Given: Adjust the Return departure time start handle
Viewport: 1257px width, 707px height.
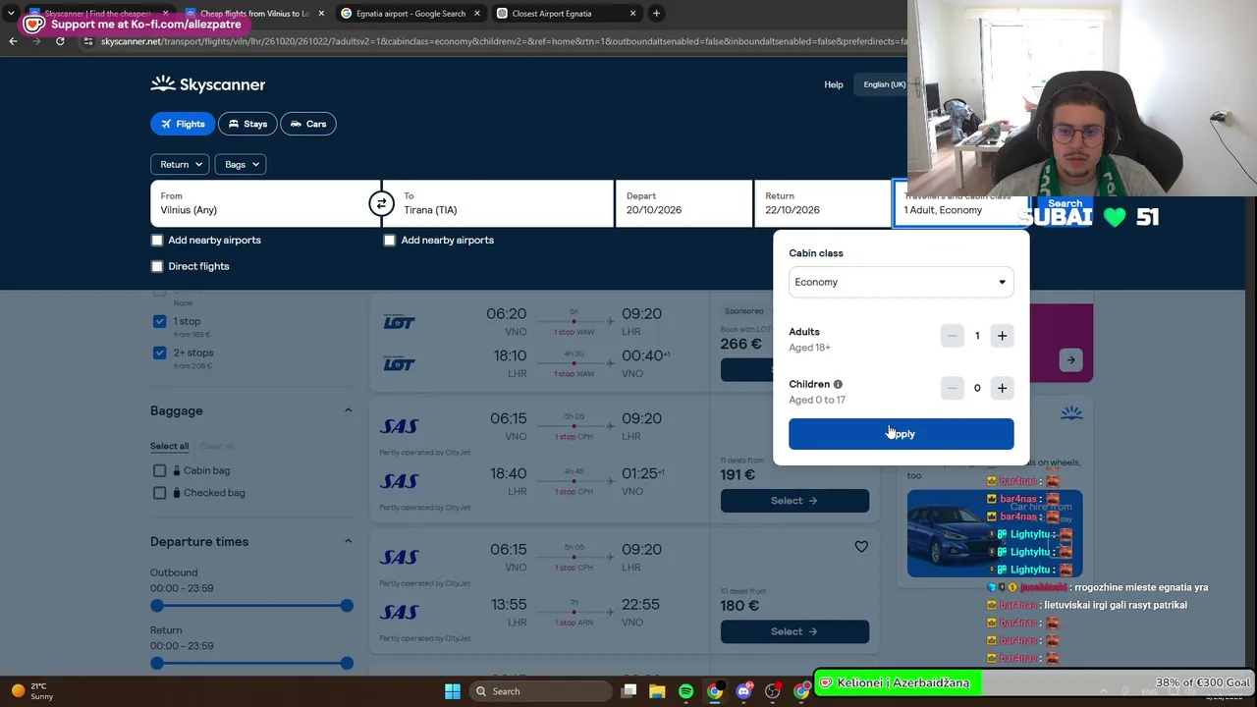Looking at the screenshot, I should tap(157, 664).
